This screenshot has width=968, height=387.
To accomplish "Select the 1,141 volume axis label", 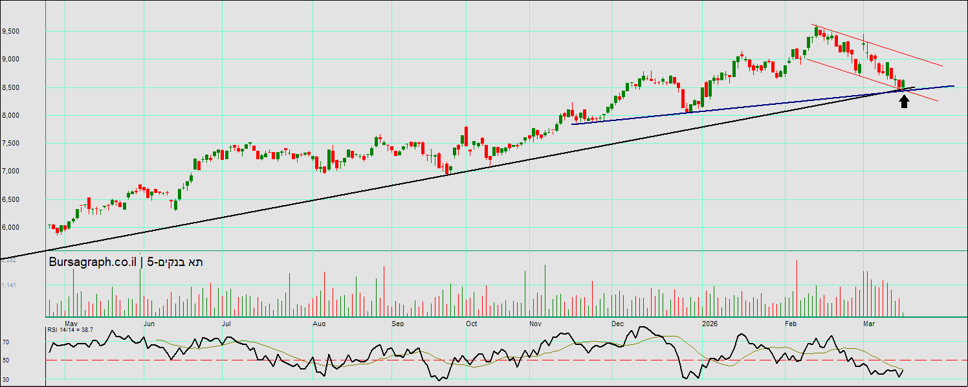I will [9, 285].
